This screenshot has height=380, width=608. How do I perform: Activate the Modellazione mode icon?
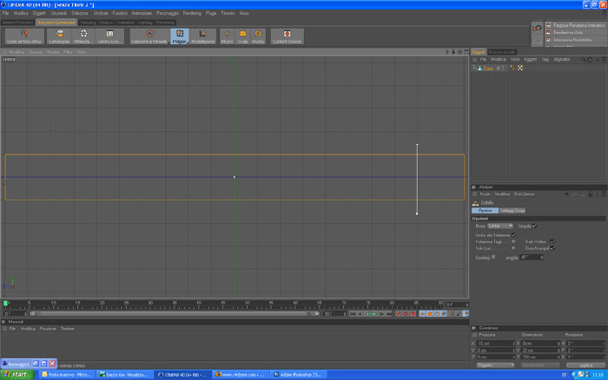click(202, 36)
